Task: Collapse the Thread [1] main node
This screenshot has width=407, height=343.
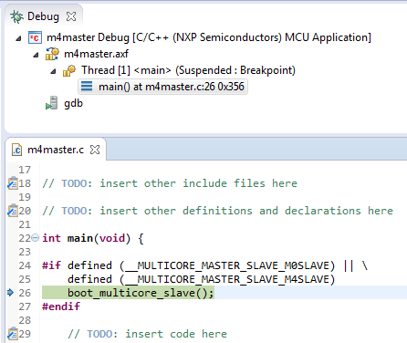Action: coord(53,71)
